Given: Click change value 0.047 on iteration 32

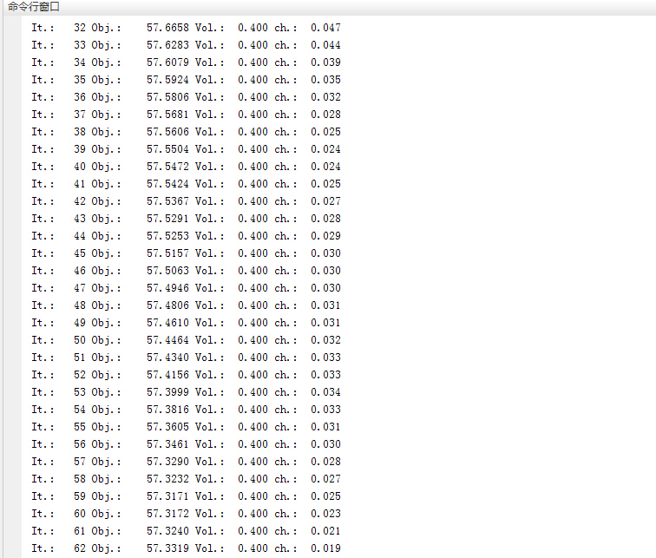Looking at the screenshot, I should coord(326,28).
